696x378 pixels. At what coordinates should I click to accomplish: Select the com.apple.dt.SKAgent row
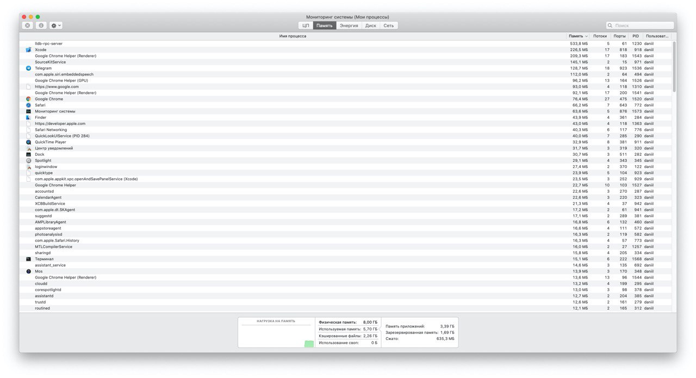coord(346,210)
